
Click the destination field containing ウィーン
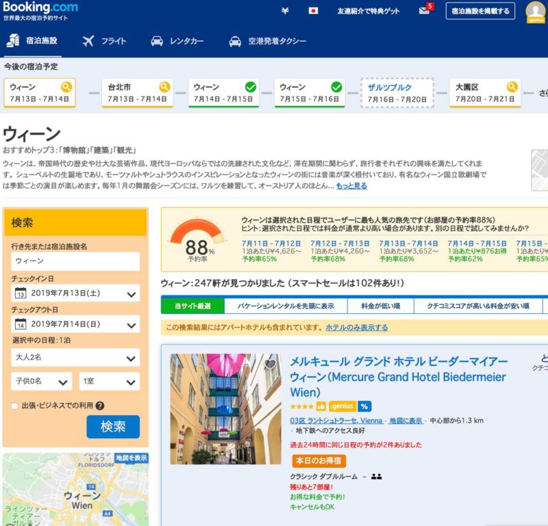75,261
